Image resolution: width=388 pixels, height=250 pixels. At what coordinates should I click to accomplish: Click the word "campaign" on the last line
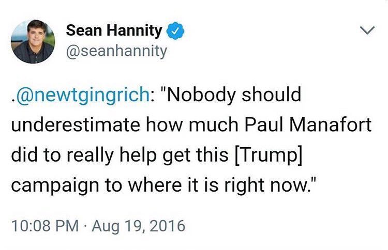(x=55, y=186)
